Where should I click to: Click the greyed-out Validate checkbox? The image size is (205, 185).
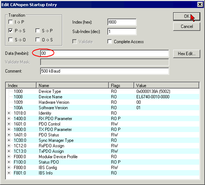[74, 42]
